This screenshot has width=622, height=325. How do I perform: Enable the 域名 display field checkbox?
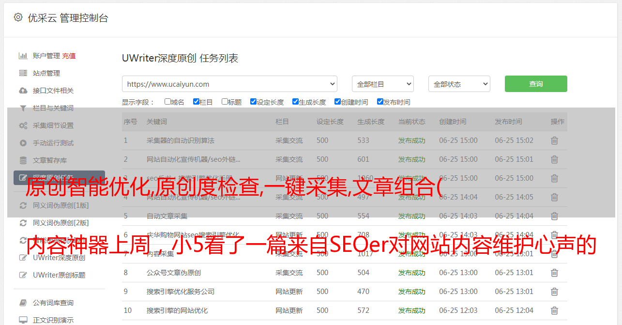click(167, 102)
